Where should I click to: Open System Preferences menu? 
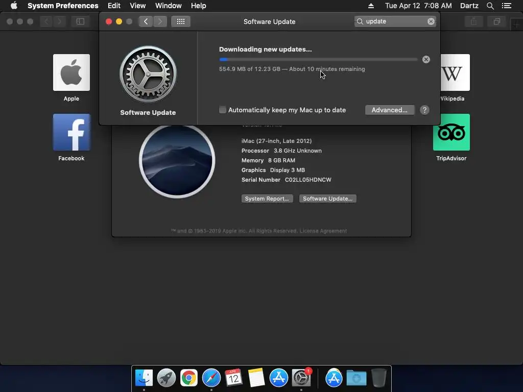pos(63,6)
